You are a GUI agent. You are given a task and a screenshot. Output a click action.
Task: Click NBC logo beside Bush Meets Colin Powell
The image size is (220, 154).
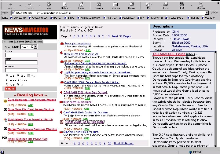5,120
